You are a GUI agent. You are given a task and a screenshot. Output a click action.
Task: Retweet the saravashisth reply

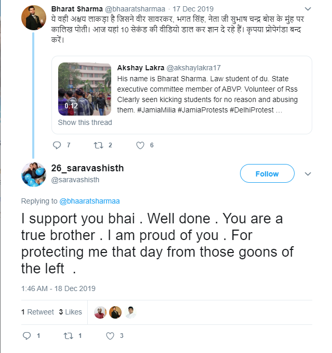[68, 336]
